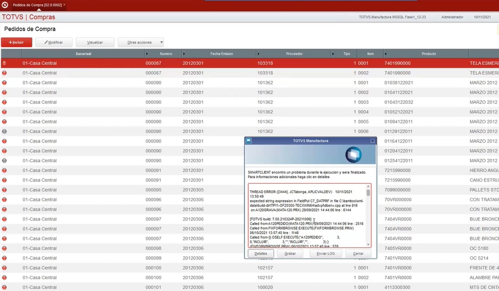Select product cell 01043122032
The height and width of the screenshot is (291, 499).
(x=399, y=102)
